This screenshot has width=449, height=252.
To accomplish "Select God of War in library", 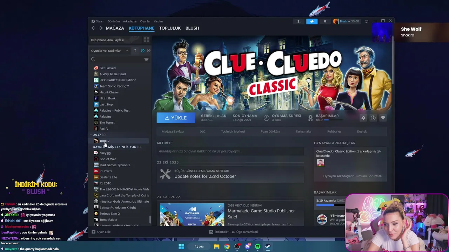I will 107,159.
